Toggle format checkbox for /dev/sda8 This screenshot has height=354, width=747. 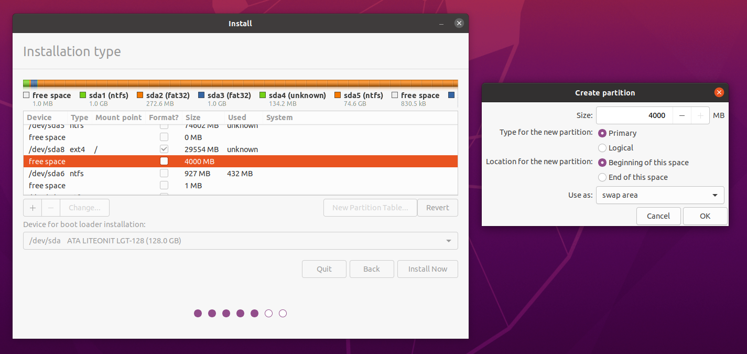tap(164, 149)
